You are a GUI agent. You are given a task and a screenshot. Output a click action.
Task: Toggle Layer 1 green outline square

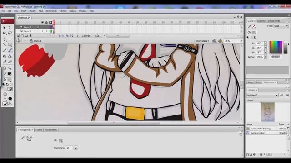click(x=50, y=31)
